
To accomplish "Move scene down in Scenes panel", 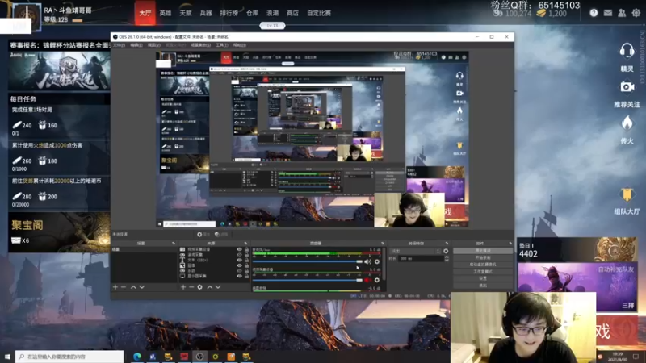I will coord(142,287).
